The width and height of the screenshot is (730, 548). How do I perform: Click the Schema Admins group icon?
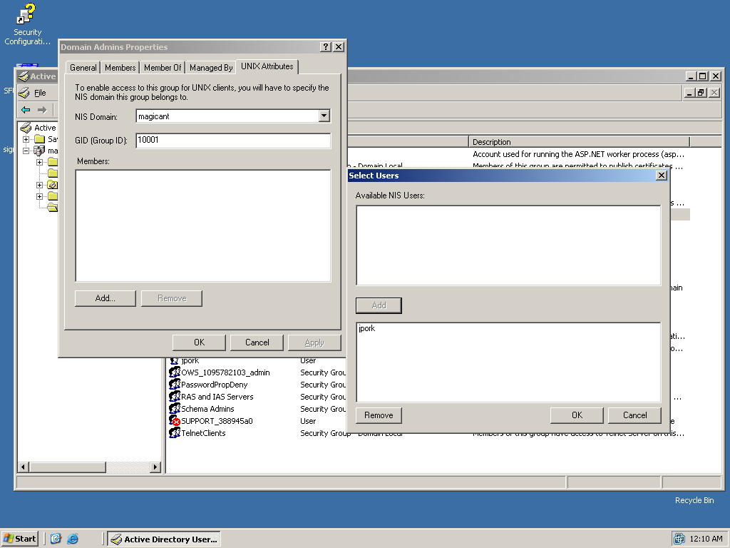coord(174,409)
